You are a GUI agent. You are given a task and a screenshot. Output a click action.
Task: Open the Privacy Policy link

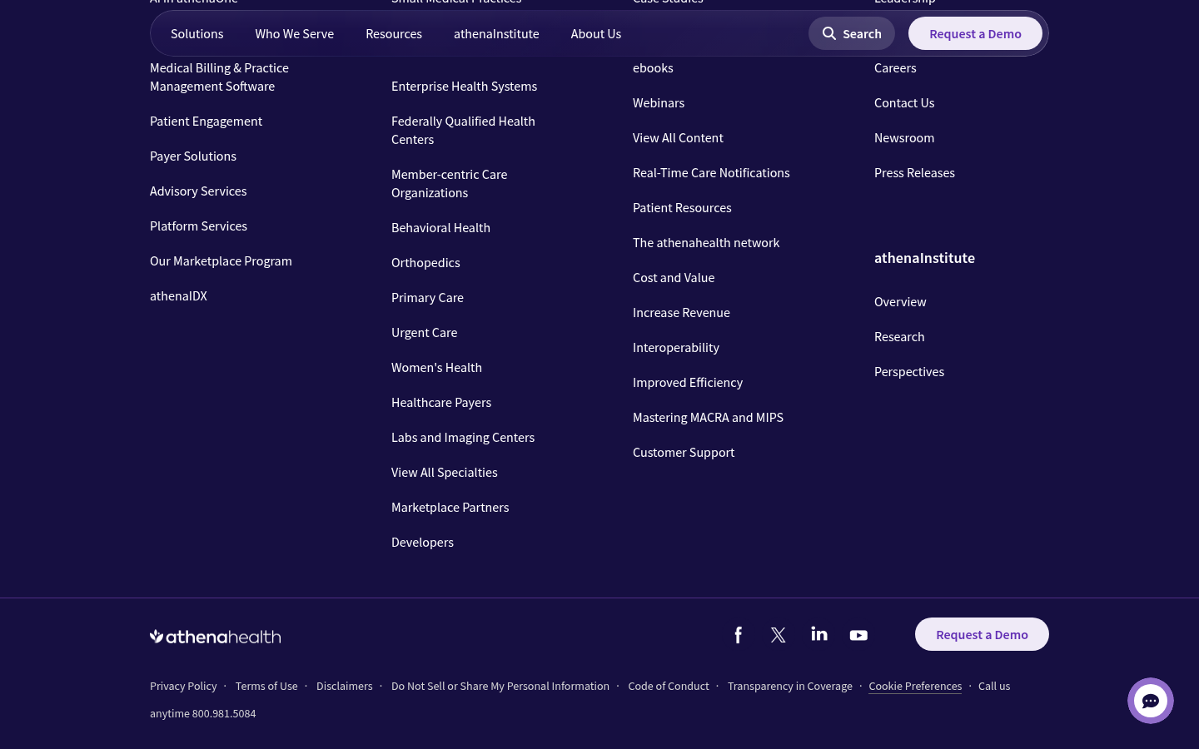(183, 686)
